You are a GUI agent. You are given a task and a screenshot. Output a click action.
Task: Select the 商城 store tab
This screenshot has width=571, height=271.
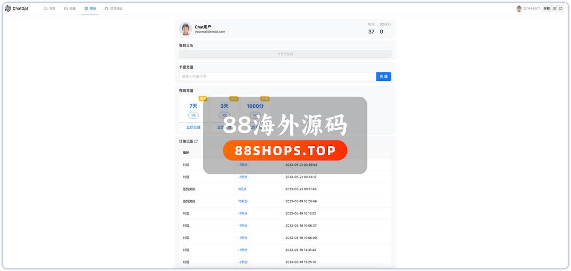point(90,8)
